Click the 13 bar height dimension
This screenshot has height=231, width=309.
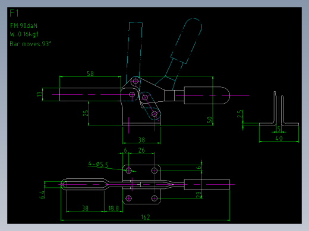[40, 94]
